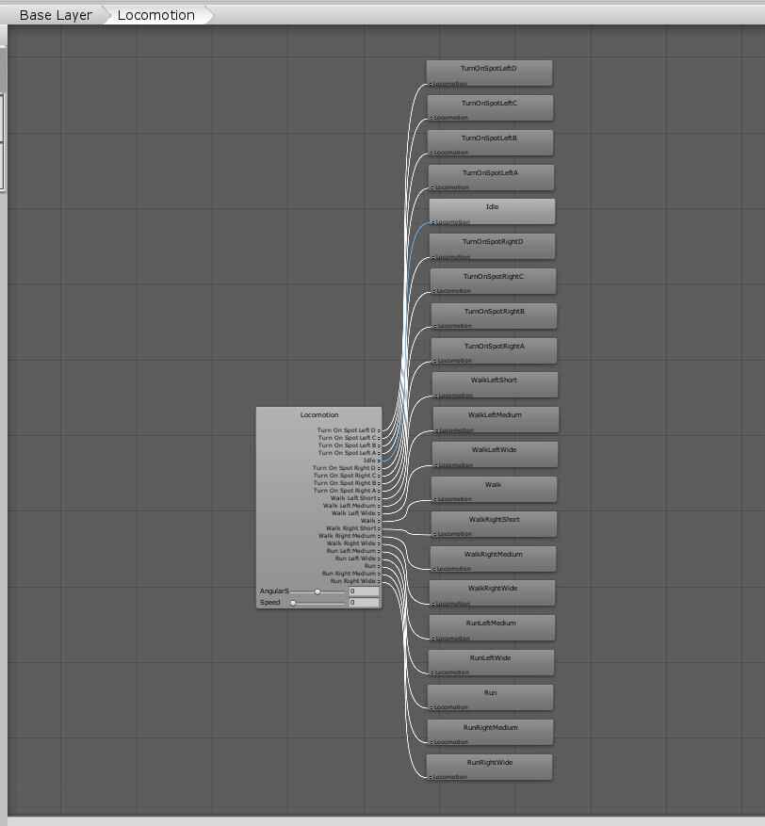Click 'Turn On Spot Right C' output entry
This screenshot has height=826, width=765.
coord(347,475)
